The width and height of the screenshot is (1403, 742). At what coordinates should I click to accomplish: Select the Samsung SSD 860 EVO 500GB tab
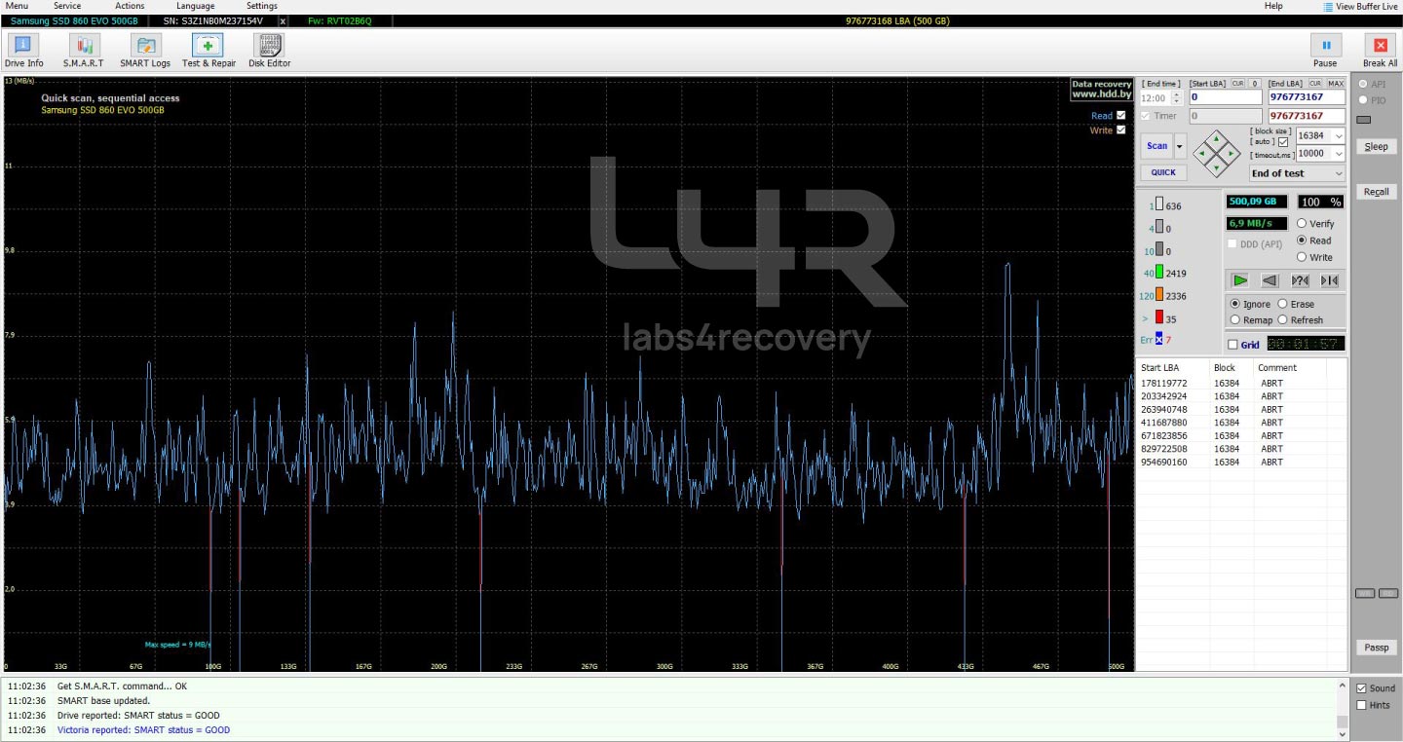pyautogui.click(x=74, y=20)
